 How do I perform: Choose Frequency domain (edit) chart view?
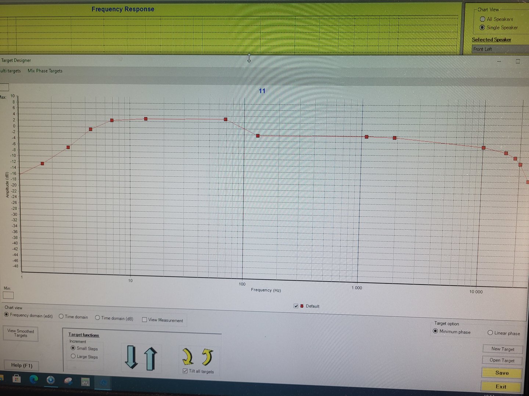coord(6,315)
